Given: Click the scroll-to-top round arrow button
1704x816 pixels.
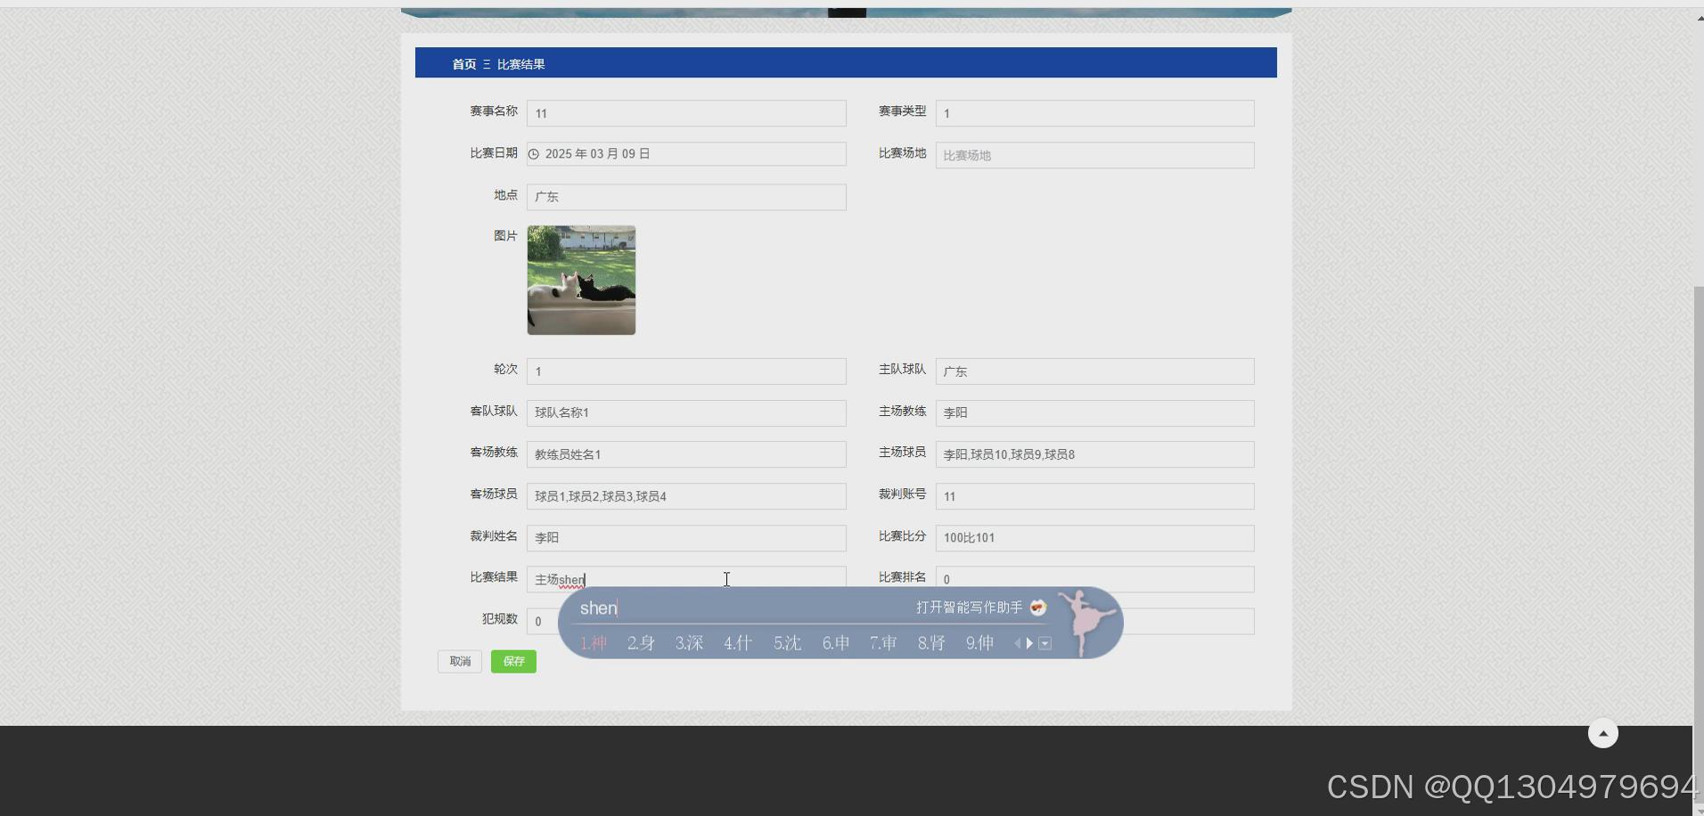Looking at the screenshot, I should [1602, 733].
